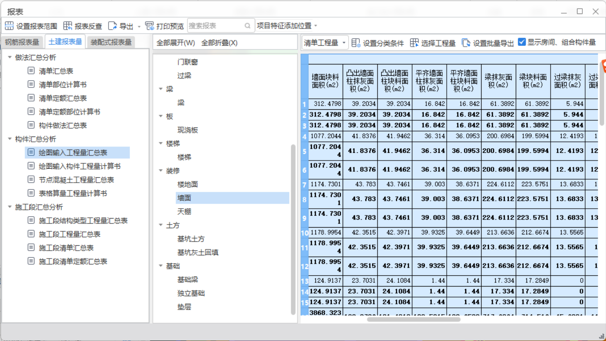
Task: Select 天棚 in component tree
Action: (x=184, y=211)
